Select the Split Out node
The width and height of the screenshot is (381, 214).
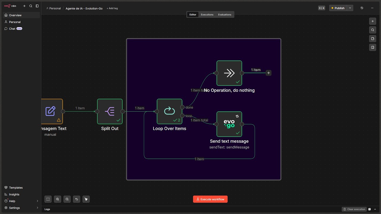pos(110,111)
